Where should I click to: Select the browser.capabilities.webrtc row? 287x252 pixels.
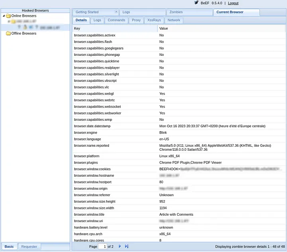point(179,100)
